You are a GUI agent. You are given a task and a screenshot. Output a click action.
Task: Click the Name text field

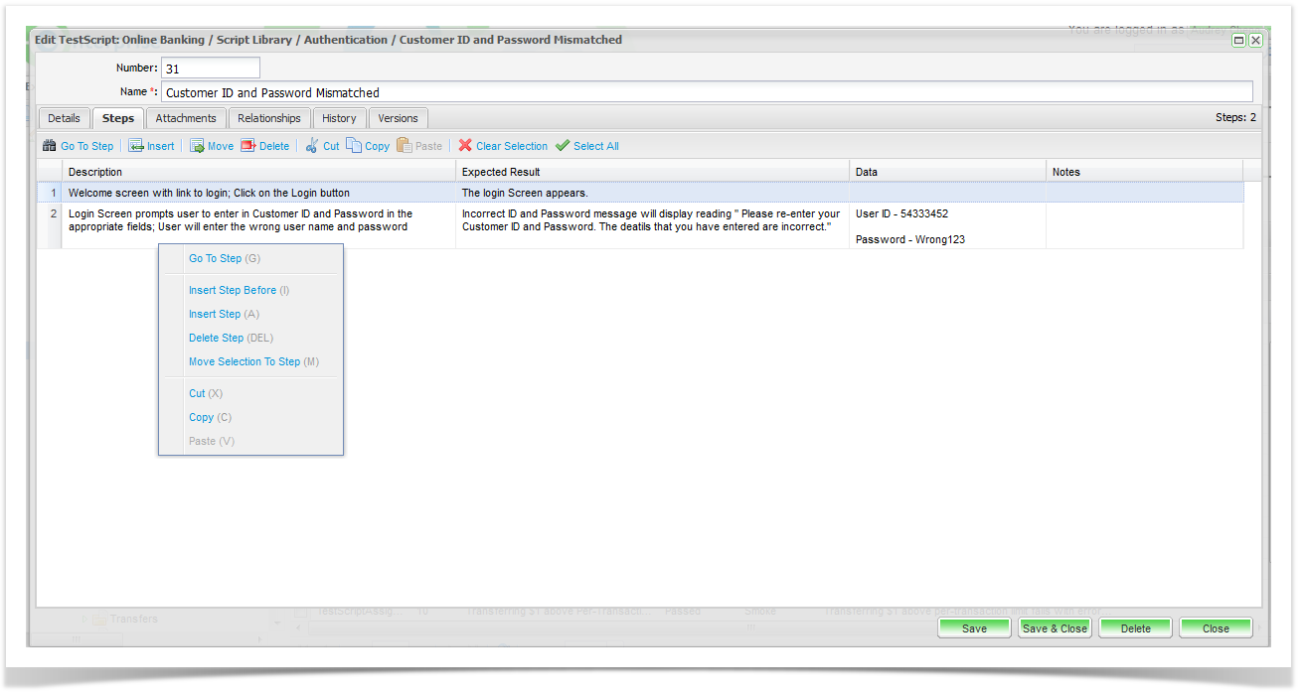(706, 92)
